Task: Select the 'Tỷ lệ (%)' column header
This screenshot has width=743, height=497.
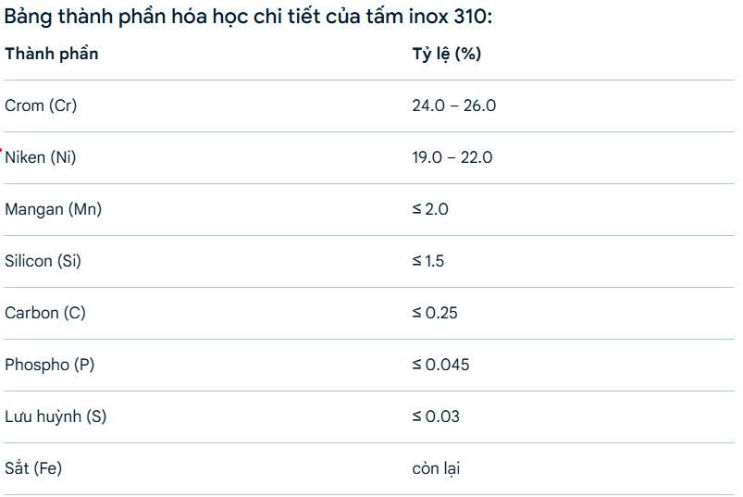Action: point(446,54)
